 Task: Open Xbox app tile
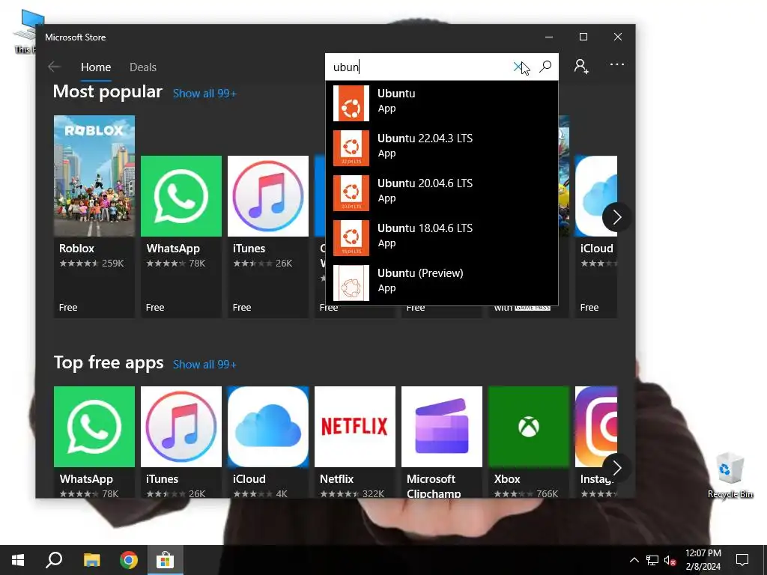click(529, 442)
